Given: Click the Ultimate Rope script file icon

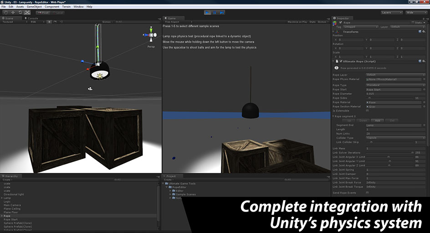Looking at the screenshot, I should 337,61.
